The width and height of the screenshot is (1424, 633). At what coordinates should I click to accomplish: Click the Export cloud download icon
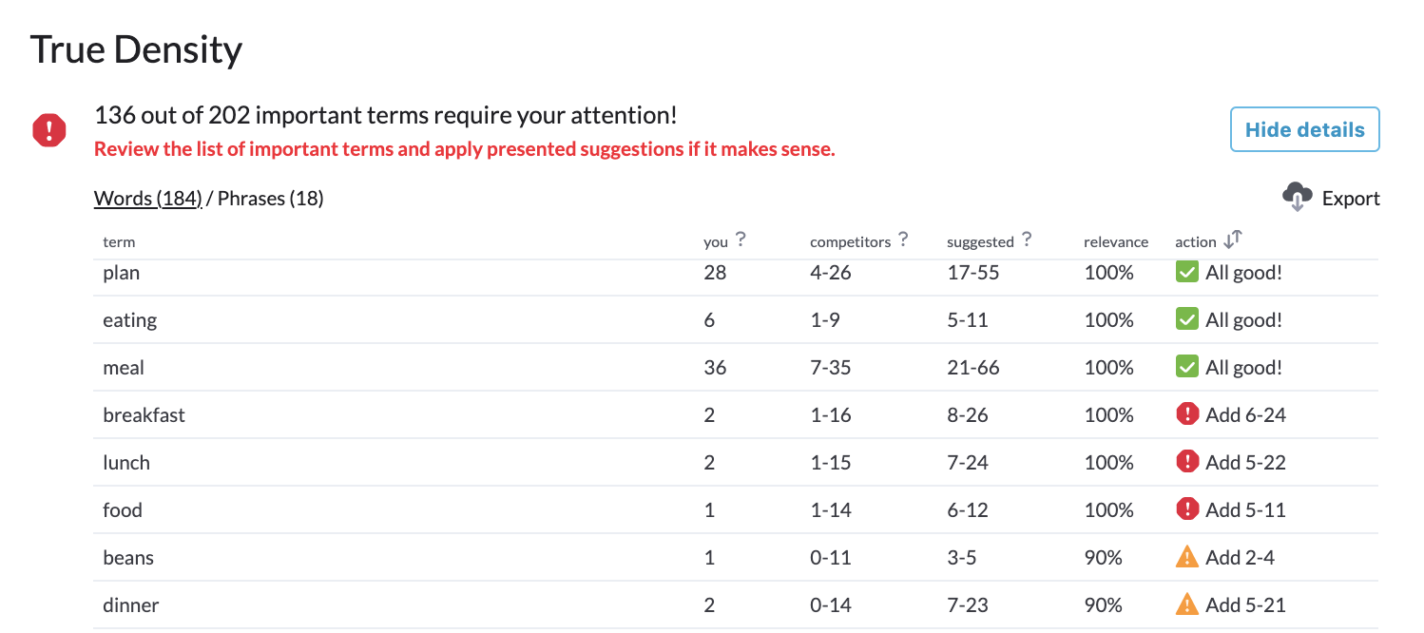pos(1297,198)
